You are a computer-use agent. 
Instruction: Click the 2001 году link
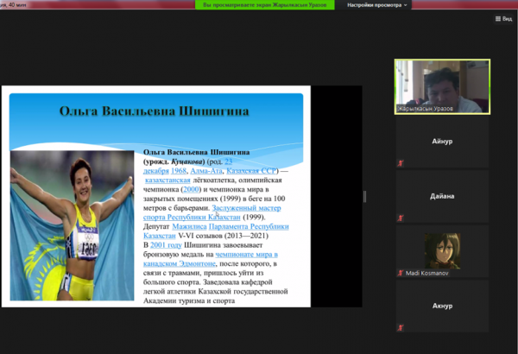pos(160,246)
